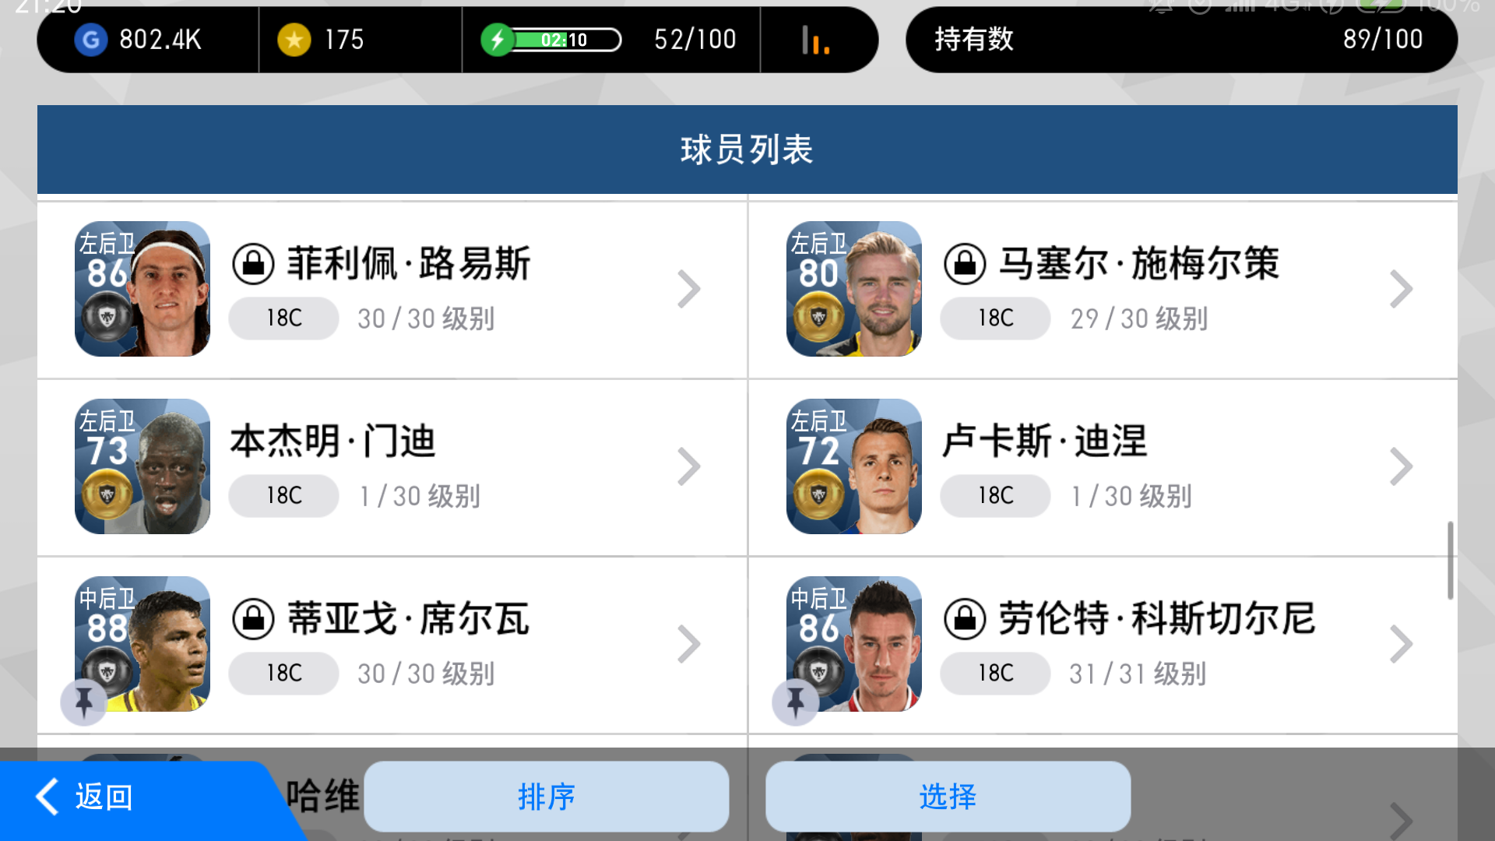Expand the 本杰明·门迪 row chevron
This screenshot has width=1495, height=841.
[688, 467]
